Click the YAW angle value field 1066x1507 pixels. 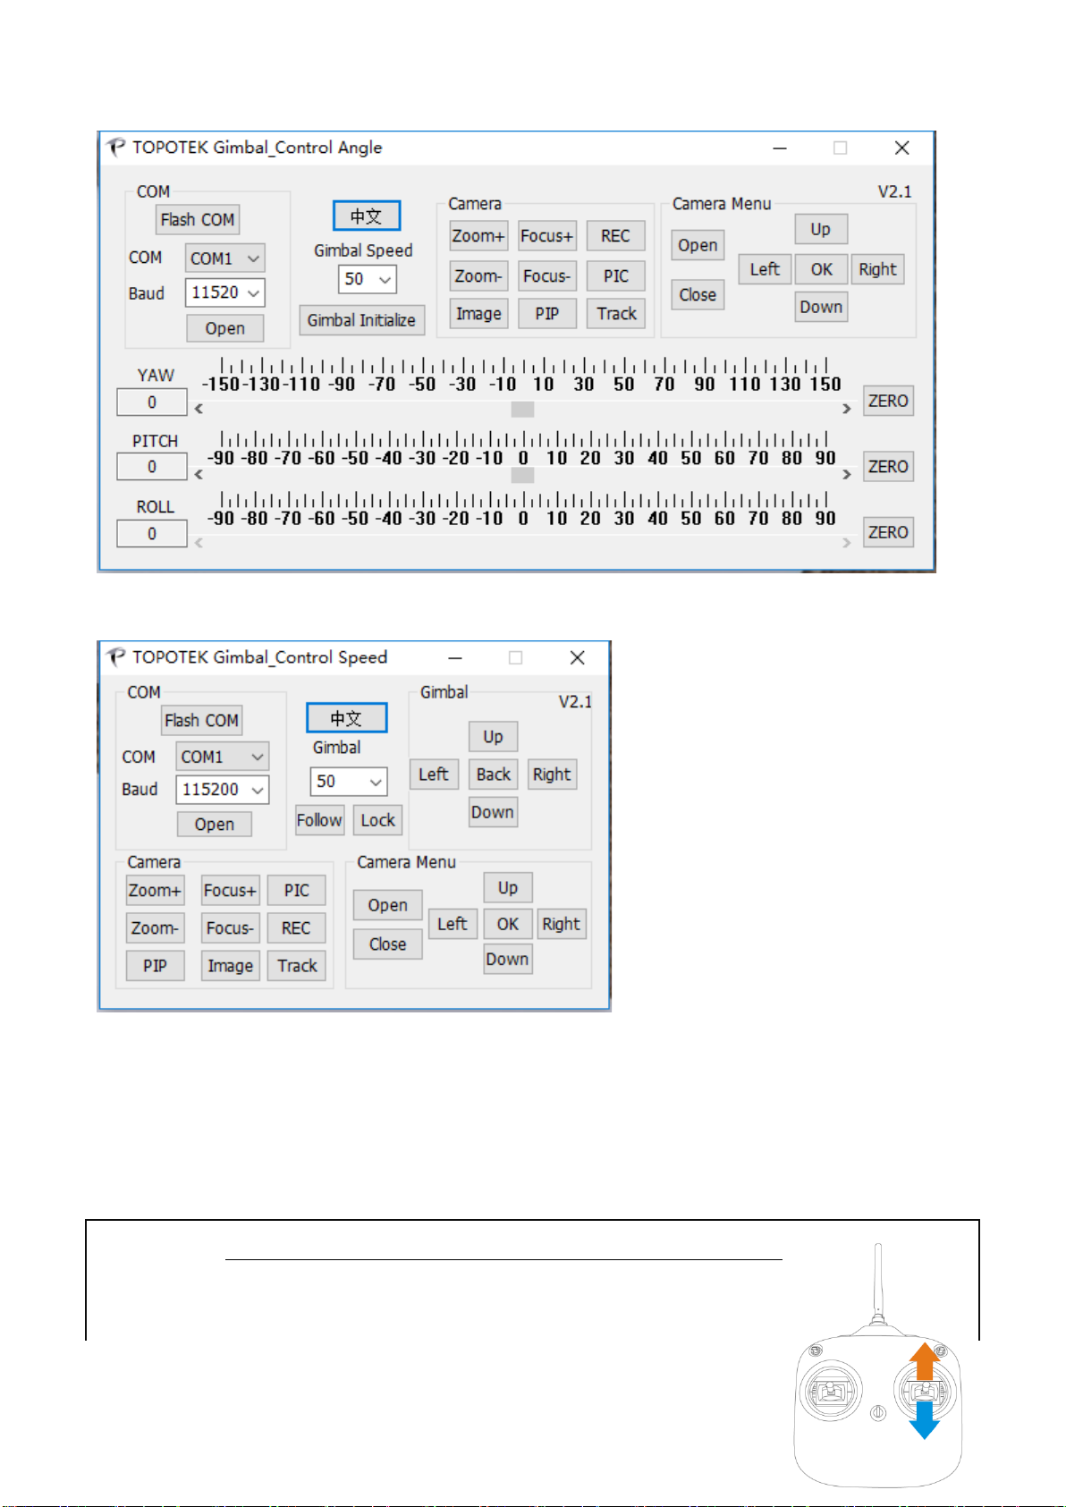coord(152,402)
